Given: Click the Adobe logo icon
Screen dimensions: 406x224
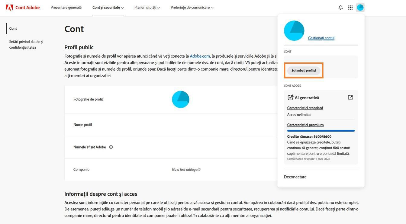Looking at the screenshot, I should (x=9, y=8).
